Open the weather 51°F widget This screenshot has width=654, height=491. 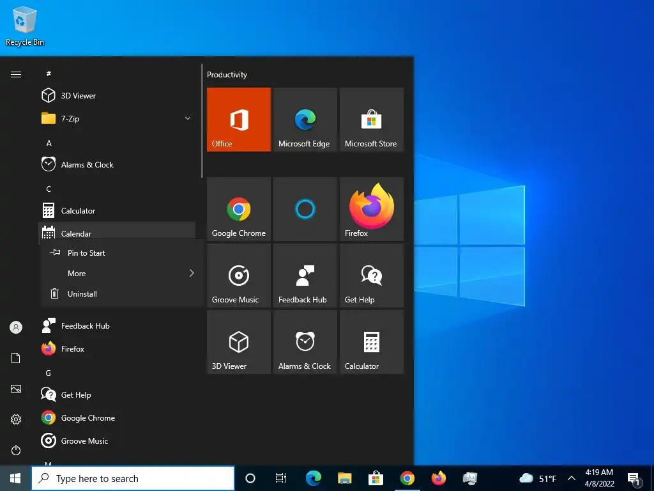pyautogui.click(x=538, y=478)
